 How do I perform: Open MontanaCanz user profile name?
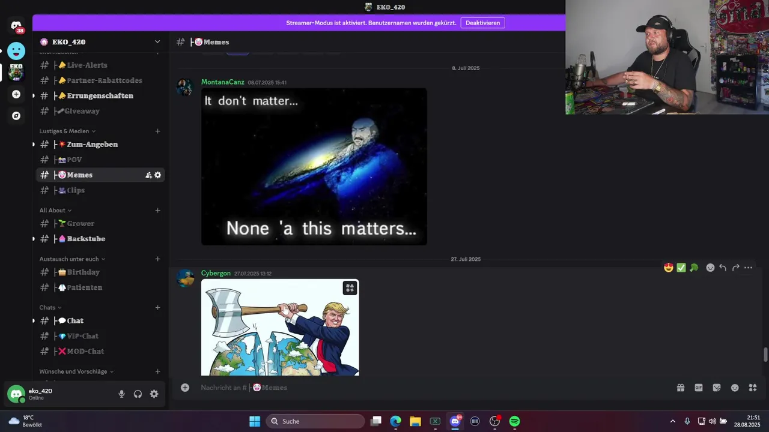[223, 82]
